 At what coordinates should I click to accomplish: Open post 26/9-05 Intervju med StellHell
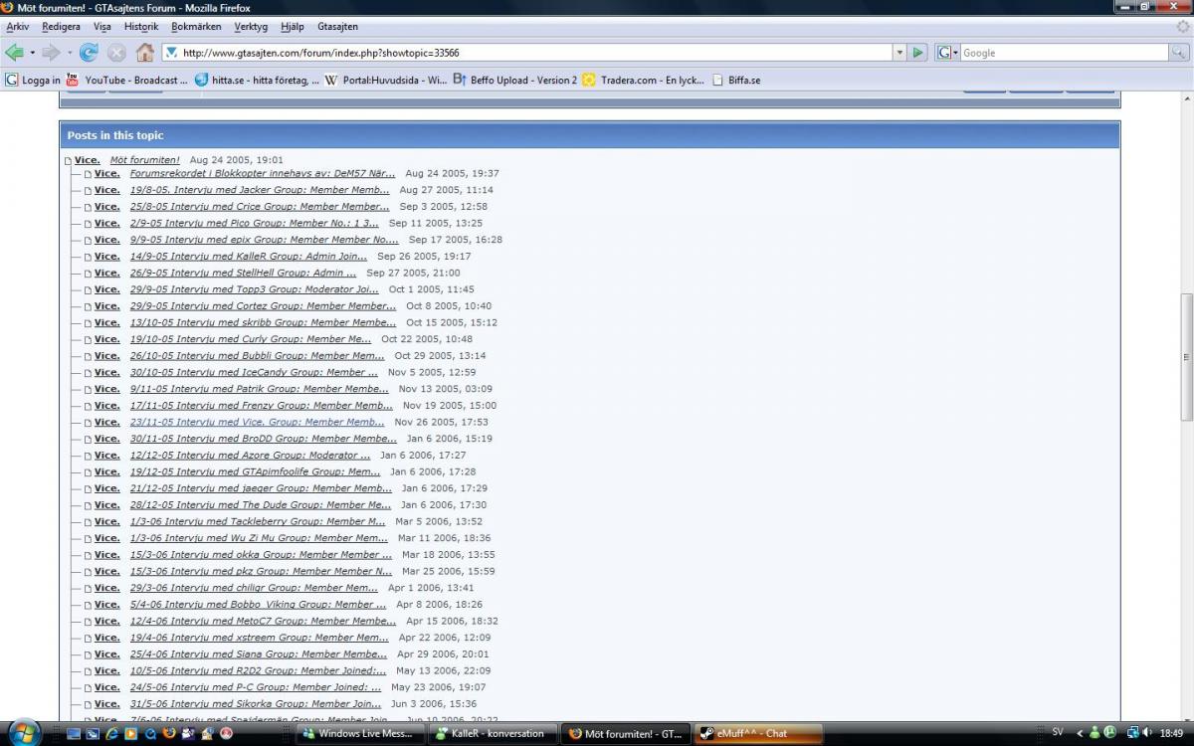(243, 273)
